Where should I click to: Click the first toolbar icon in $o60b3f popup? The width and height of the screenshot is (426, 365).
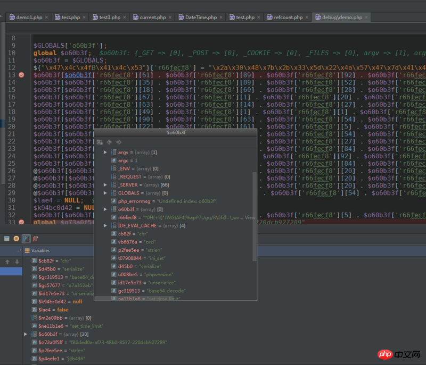(x=100, y=142)
